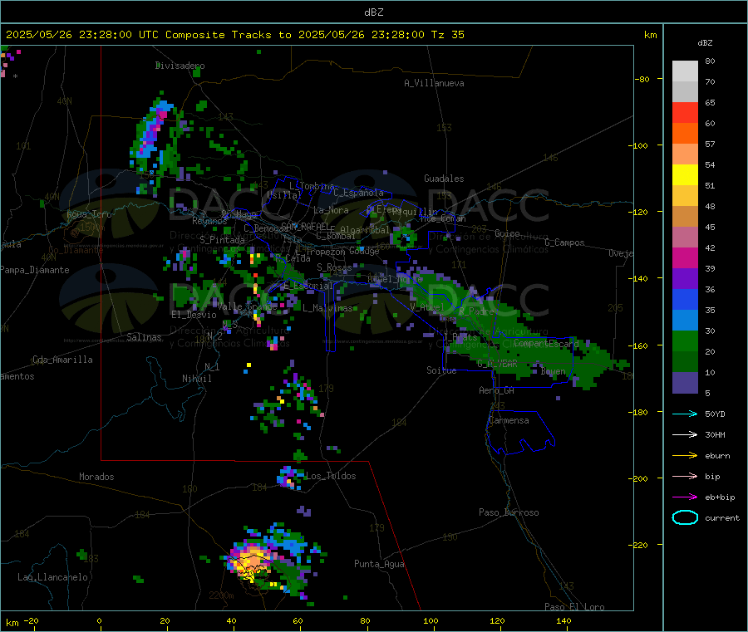Click the white 30HM arrow in legend

(685, 434)
